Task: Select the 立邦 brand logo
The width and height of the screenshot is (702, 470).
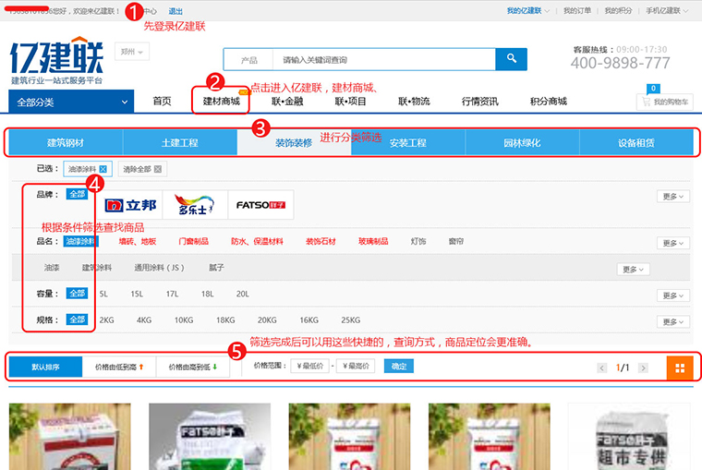Action: point(129,205)
